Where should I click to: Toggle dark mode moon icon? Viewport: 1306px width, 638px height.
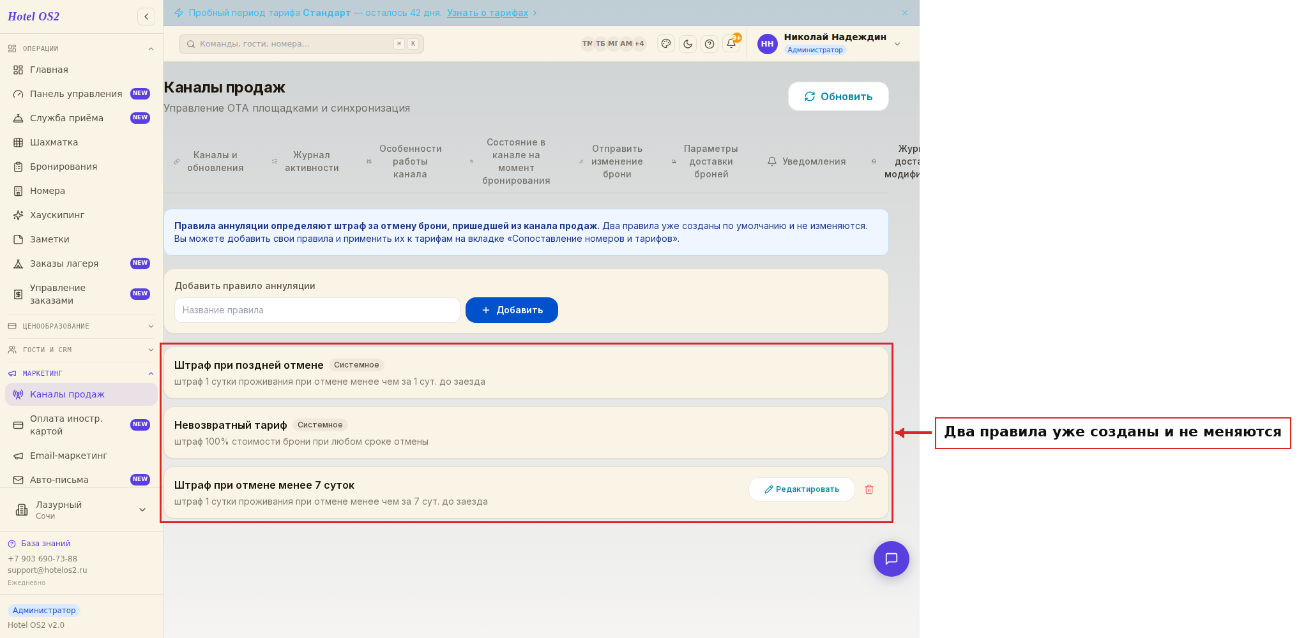[688, 44]
